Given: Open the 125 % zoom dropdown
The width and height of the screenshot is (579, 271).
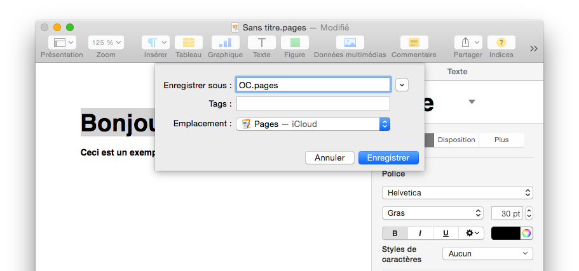Looking at the screenshot, I should click(106, 43).
